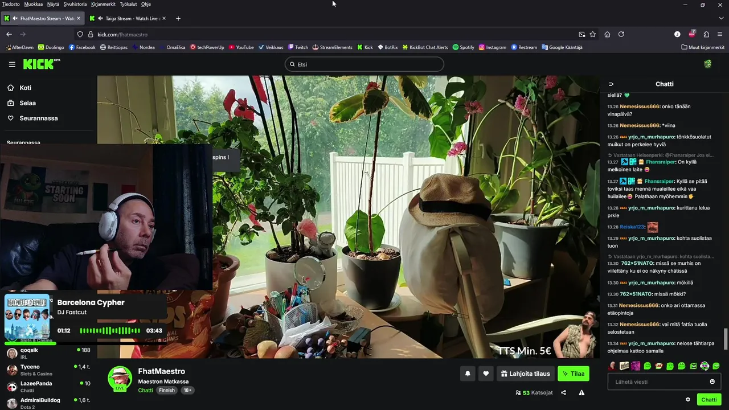
Task: Insert the headphone green emote
Action: 705,366
